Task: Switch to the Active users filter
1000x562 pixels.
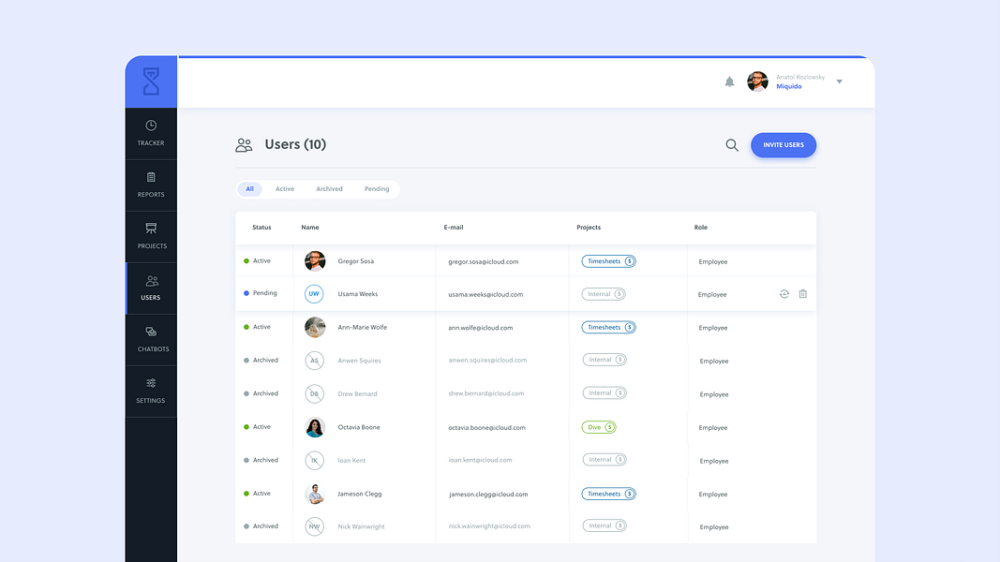Action: 285,188
